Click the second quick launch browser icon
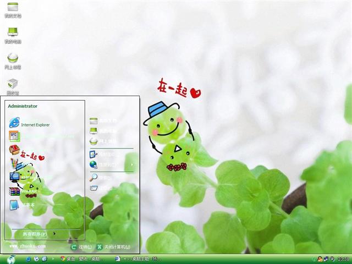 (36, 259)
